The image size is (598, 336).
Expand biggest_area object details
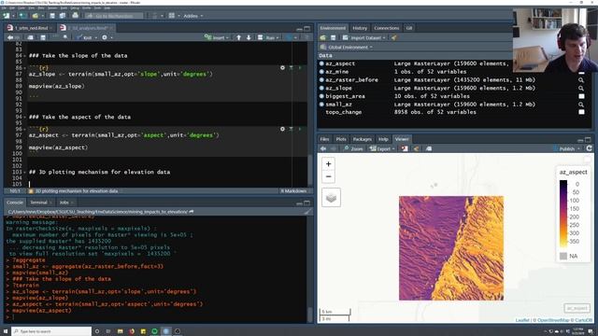tap(321, 96)
